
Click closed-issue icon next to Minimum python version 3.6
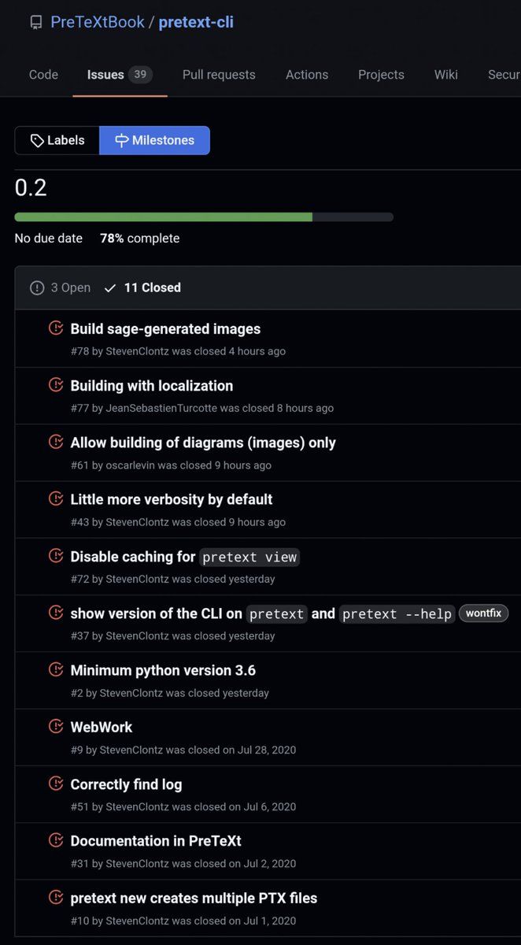click(56, 669)
